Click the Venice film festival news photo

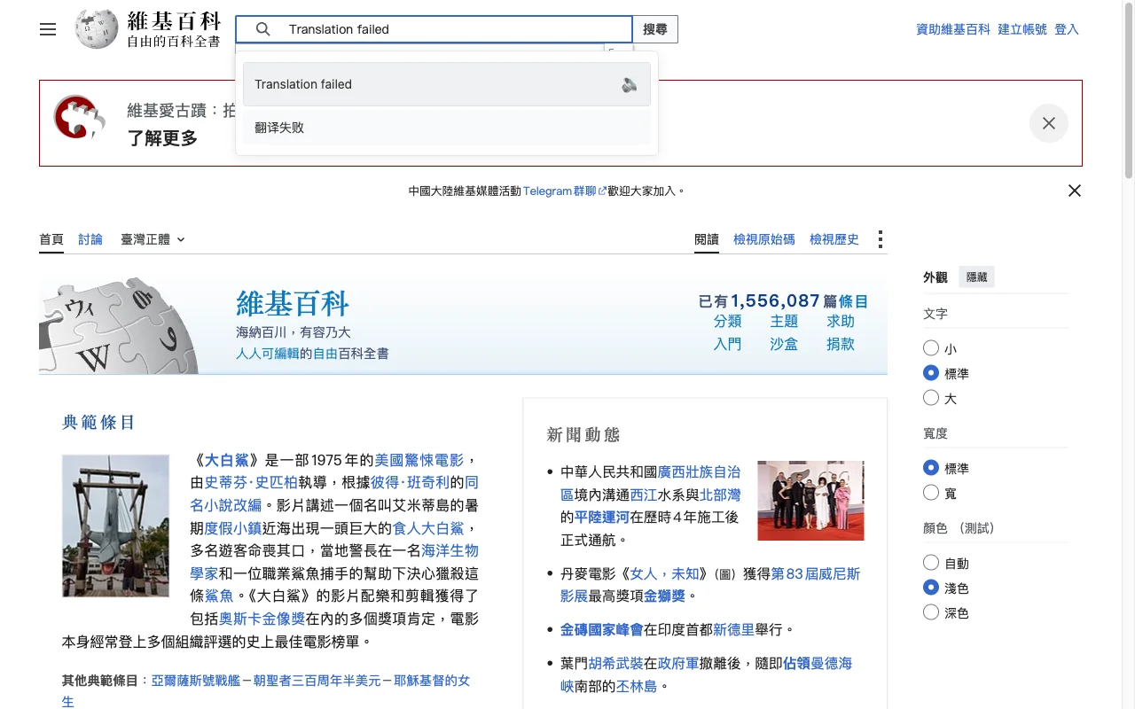810,500
